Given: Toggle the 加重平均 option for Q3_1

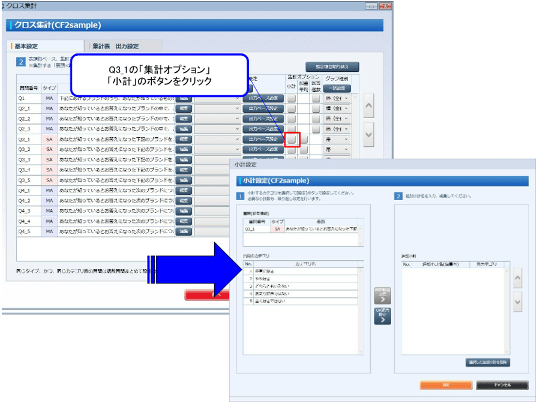Looking at the screenshot, I should pyautogui.click(x=304, y=139).
